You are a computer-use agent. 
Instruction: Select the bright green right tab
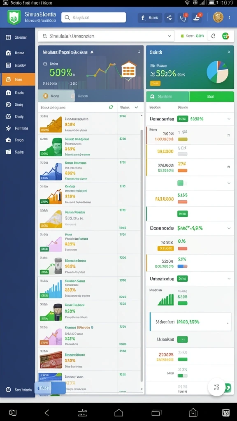coord(211,97)
